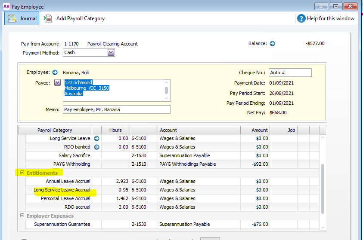Select the Annual Leave Accrual hours cell
Image resolution: width=363 pixels, height=240 pixels.
tap(115, 182)
